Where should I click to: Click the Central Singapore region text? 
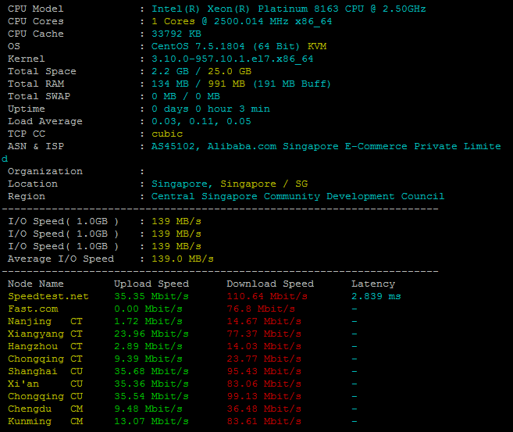click(x=297, y=196)
